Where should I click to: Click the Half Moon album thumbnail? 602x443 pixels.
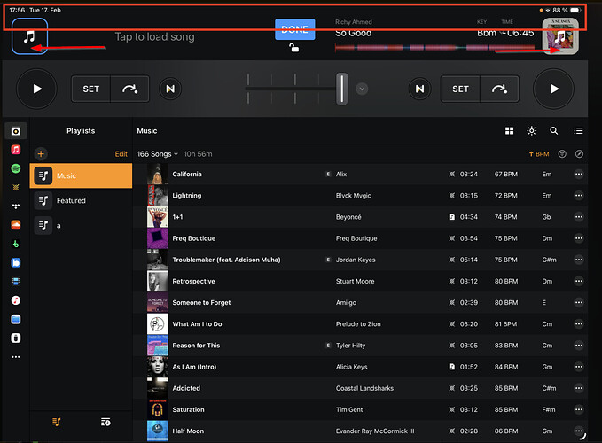(x=158, y=431)
